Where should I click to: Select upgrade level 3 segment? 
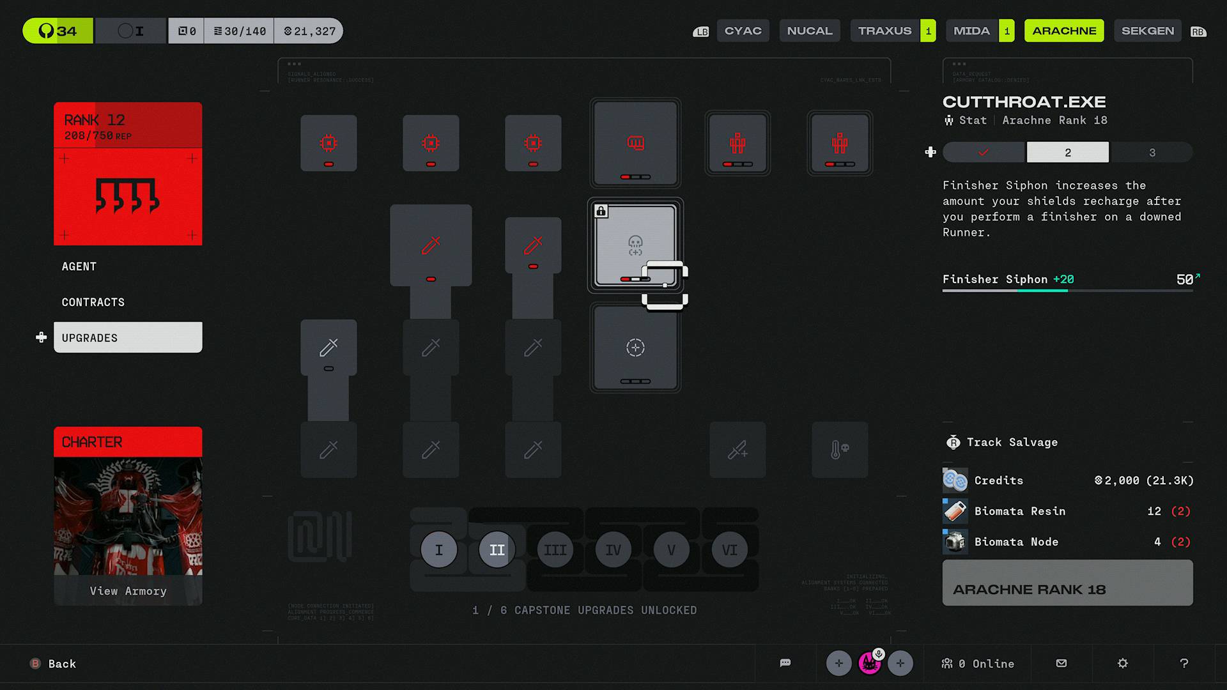(1152, 152)
